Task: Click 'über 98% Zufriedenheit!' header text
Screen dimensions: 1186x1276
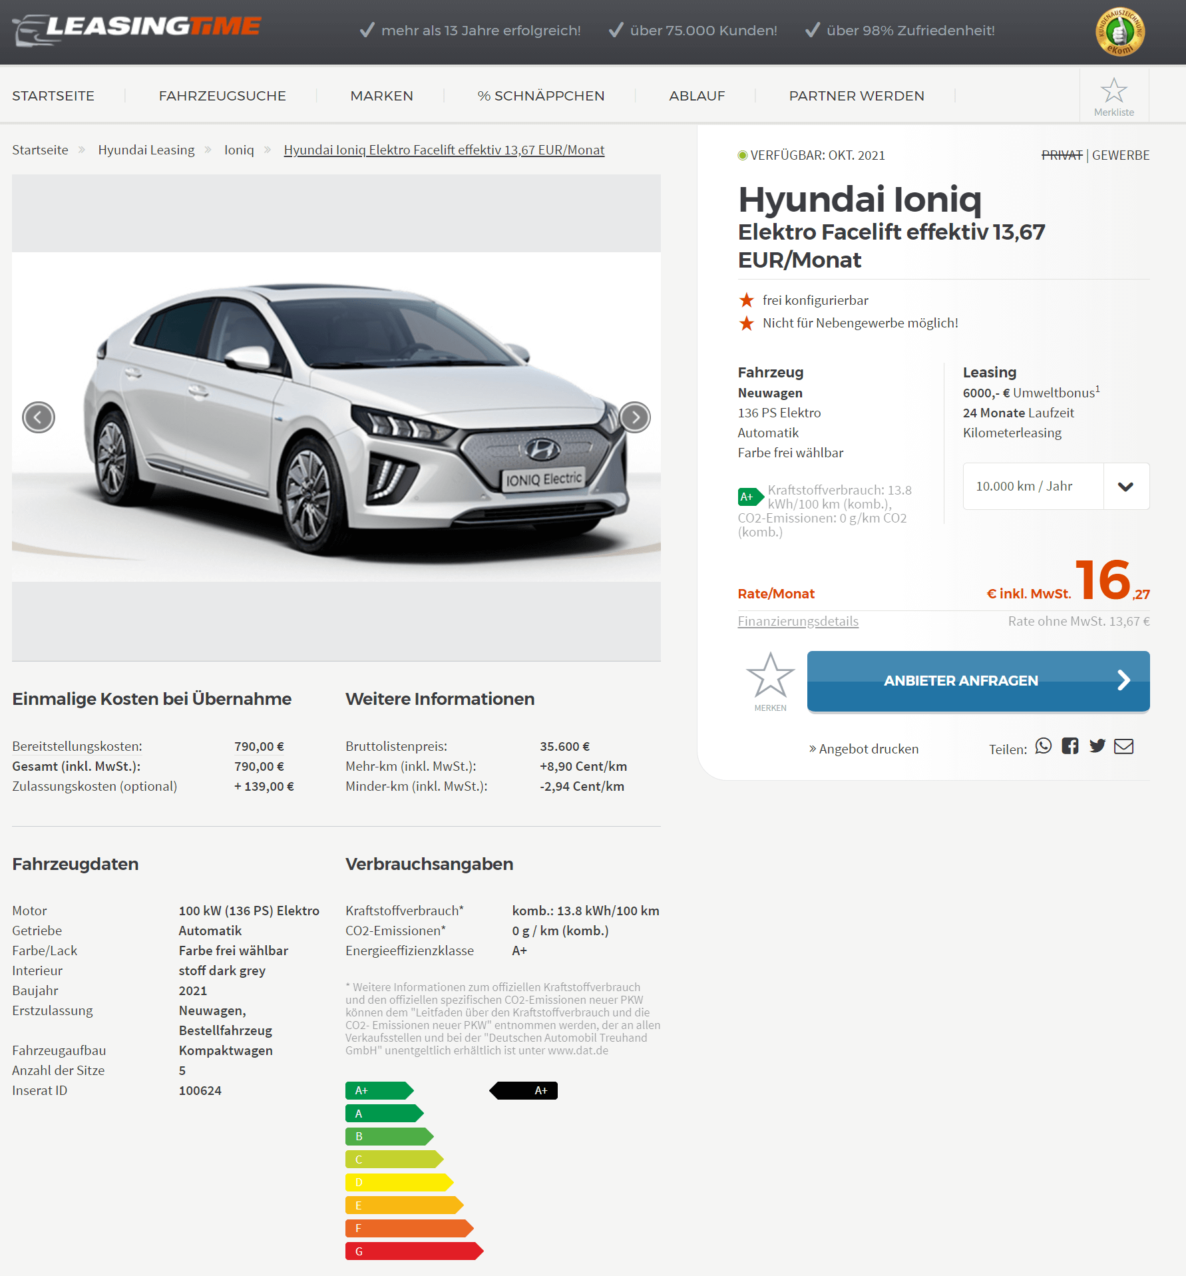Action: [x=910, y=31]
